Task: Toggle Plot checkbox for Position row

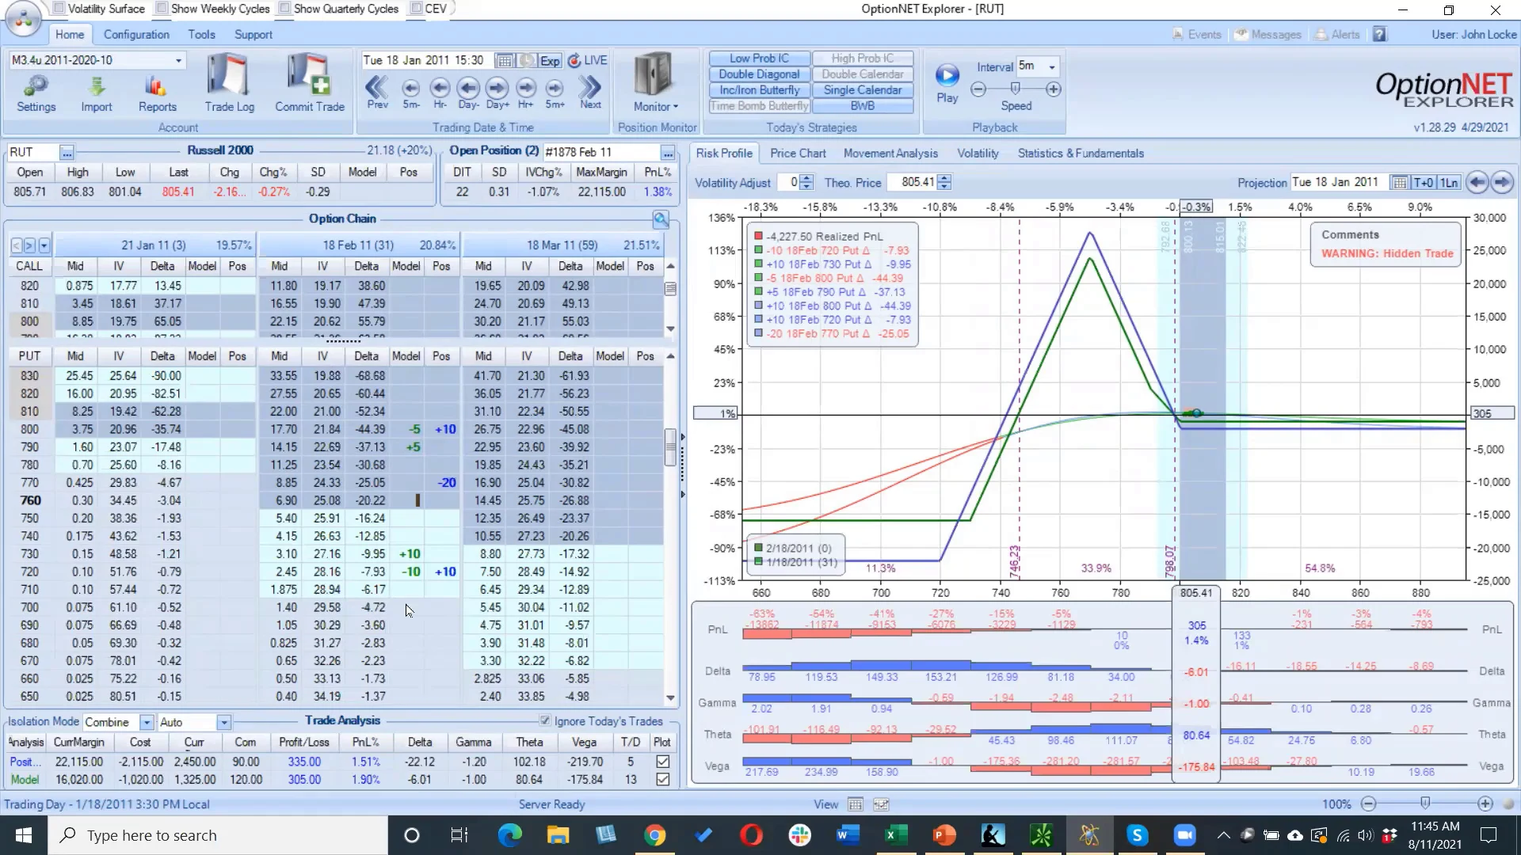Action: click(x=663, y=762)
